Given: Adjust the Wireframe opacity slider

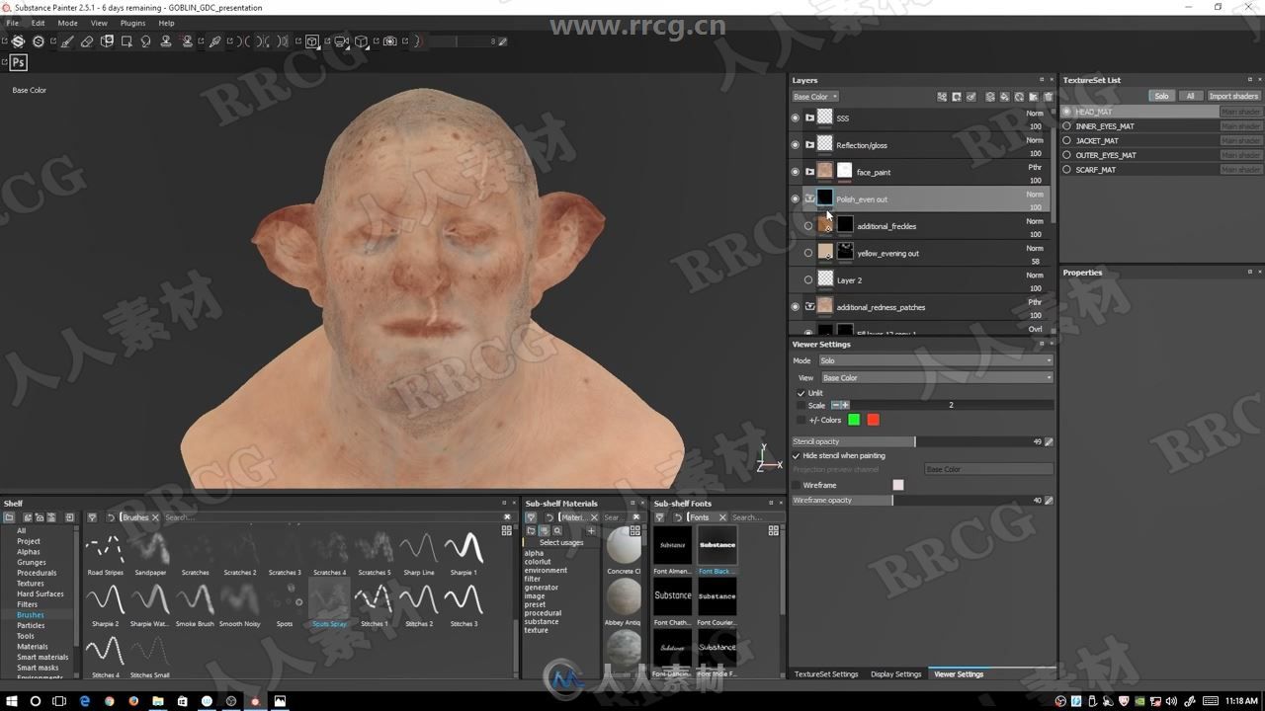Looking at the screenshot, I should pyautogui.click(x=917, y=500).
